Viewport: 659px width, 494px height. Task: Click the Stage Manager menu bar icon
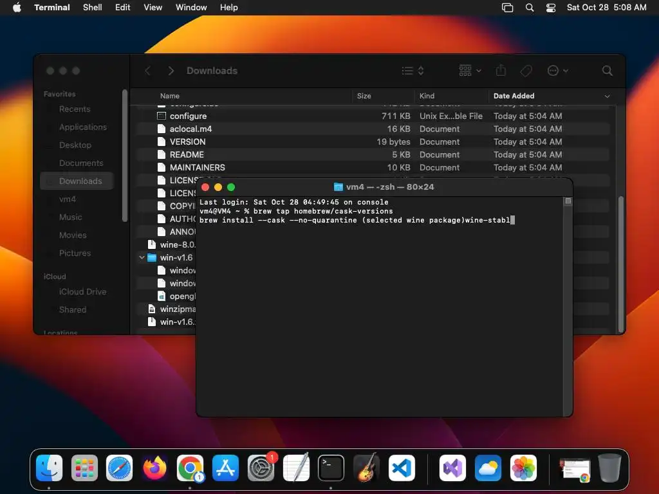(507, 8)
